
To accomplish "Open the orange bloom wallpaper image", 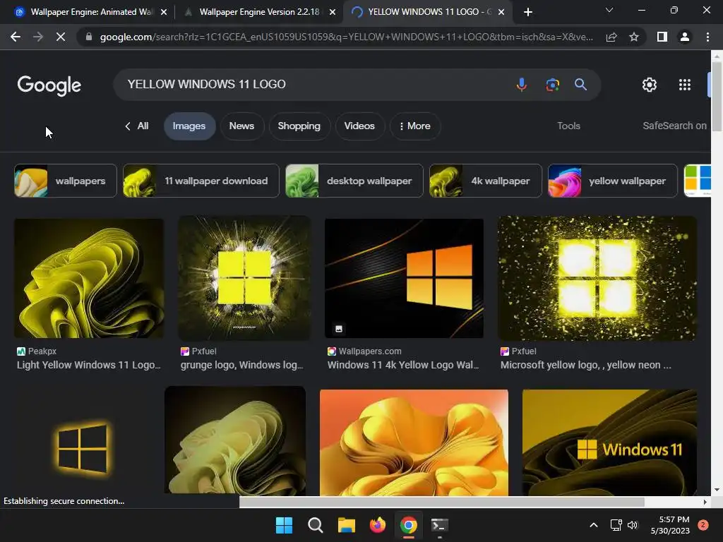I will coord(414,442).
